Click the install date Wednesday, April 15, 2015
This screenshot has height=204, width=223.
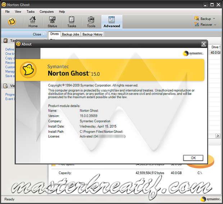98,126
